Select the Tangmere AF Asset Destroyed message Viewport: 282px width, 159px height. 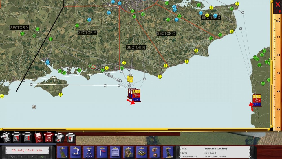[x=215, y=156]
